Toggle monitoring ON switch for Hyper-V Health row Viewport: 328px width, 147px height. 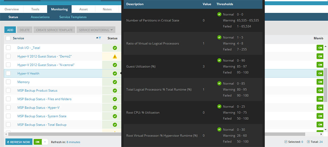coord(320,73)
